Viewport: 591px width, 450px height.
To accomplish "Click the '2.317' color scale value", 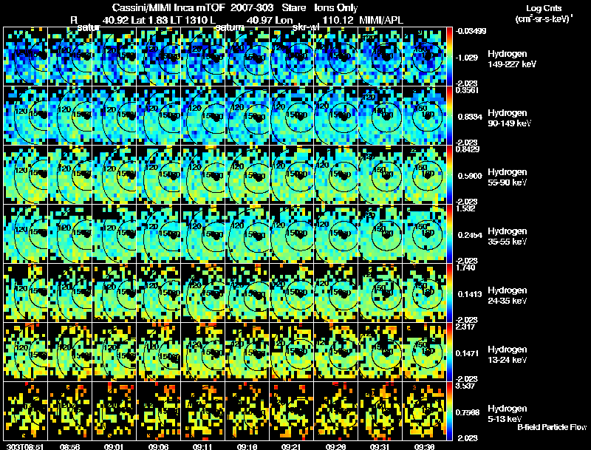I will click(x=465, y=327).
